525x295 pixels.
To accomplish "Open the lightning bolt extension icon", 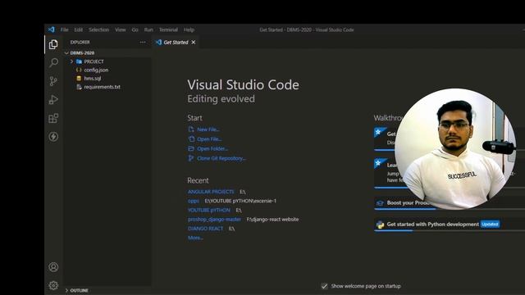I will [x=53, y=137].
